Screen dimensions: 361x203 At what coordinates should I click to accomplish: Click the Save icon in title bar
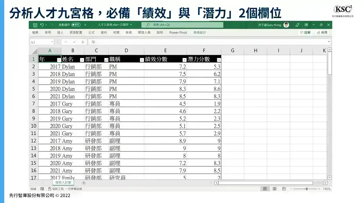point(35,25)
